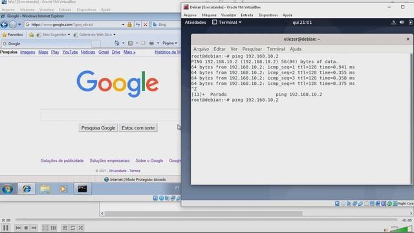Click the Pesquisa Google button
Image resolution: width=414 pixels, height=233 pixels.
[98, 128]
